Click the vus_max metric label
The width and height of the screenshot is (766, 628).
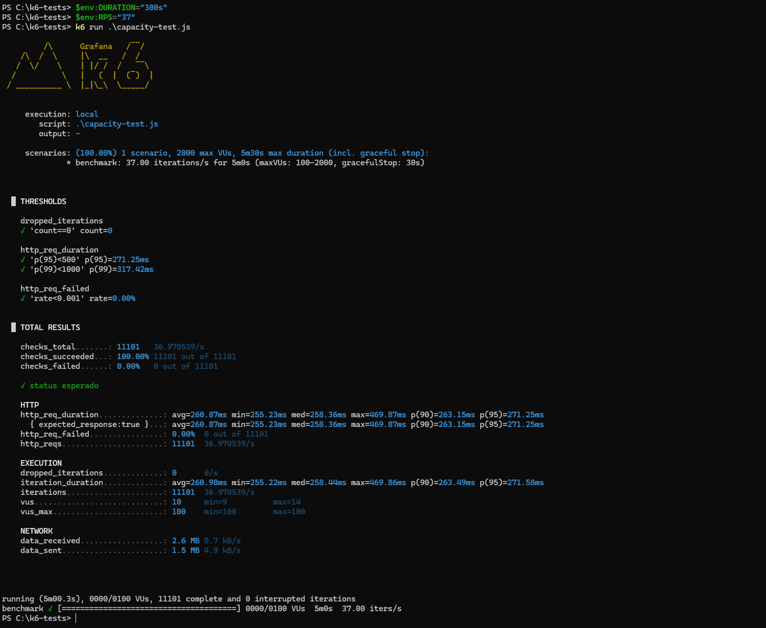[37, 512]
